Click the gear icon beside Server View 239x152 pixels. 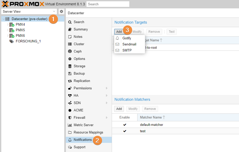click(x=61, y=11)
